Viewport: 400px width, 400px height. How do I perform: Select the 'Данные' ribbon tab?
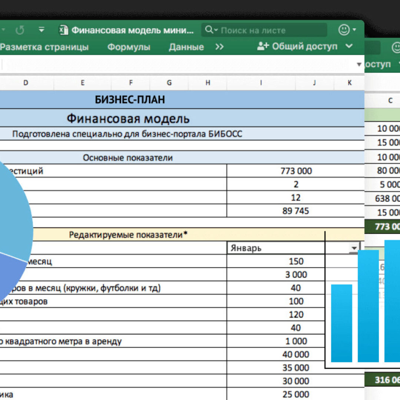pos(186,47)
